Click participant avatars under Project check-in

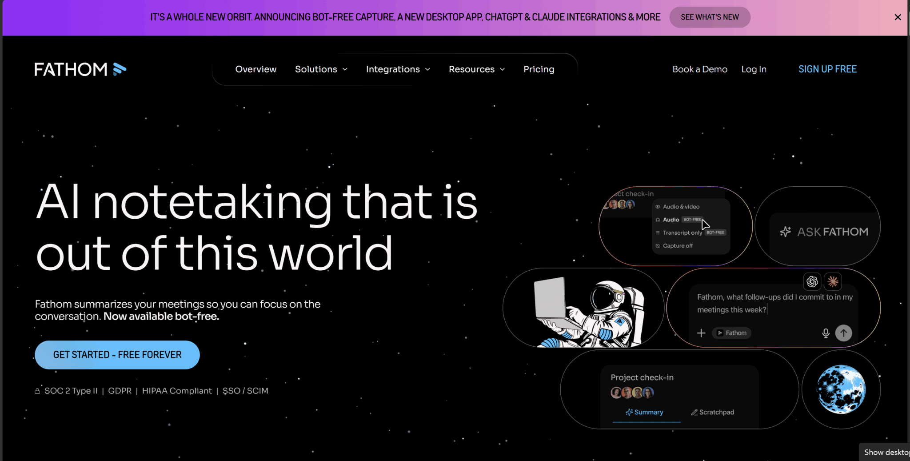[x=632, y=393]
